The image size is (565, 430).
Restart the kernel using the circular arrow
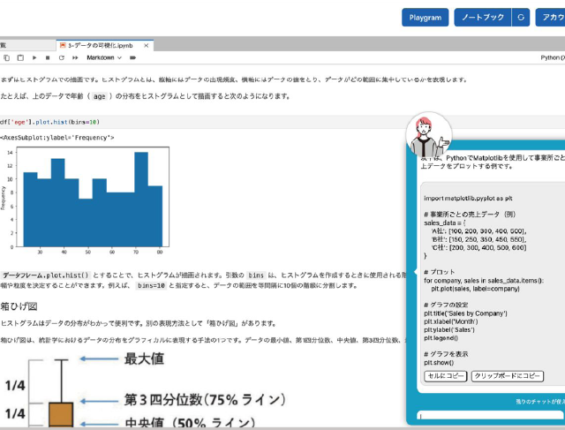click(61, 57)
